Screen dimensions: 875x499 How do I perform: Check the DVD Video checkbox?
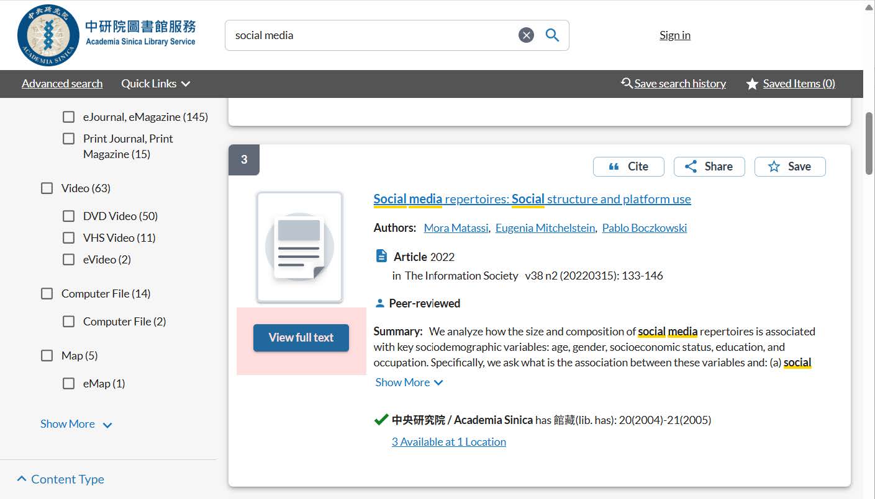coord(69,216)
